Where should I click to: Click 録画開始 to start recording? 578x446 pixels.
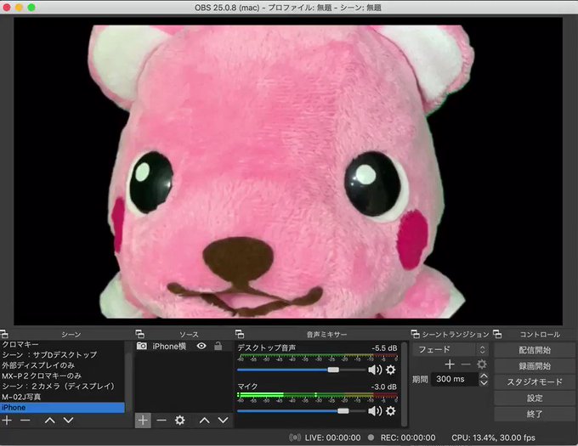(535, 366)
